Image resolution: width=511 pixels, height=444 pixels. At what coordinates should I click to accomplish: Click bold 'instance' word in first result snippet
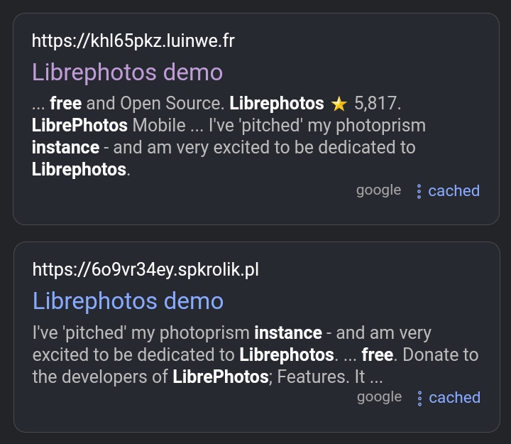pos(65,148)
